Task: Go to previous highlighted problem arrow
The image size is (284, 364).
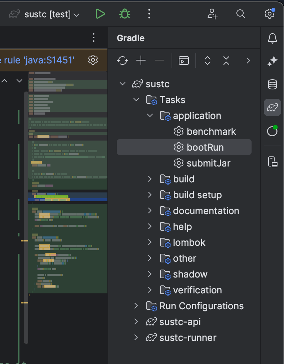Action: (4, 81)
